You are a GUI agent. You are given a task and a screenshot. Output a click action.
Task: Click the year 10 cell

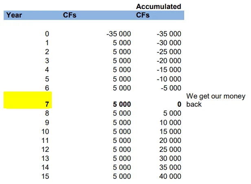[45, 131]
